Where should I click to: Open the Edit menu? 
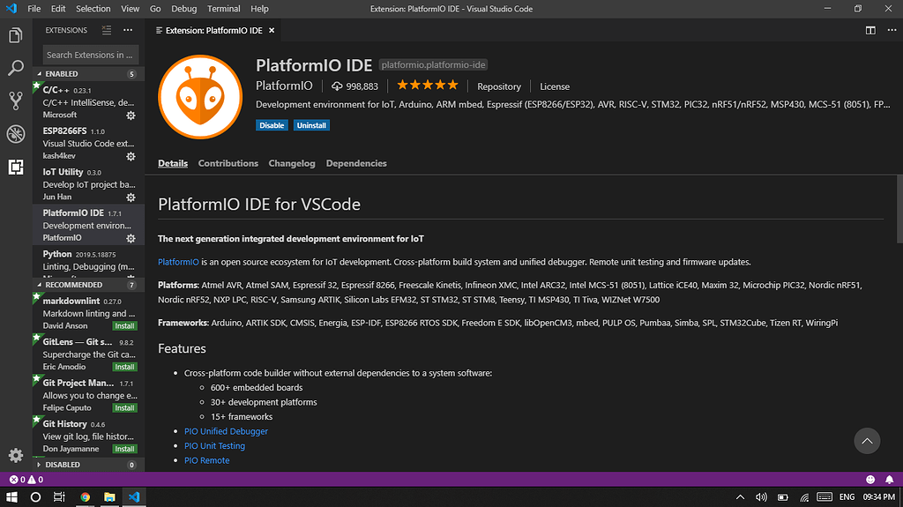58,9
